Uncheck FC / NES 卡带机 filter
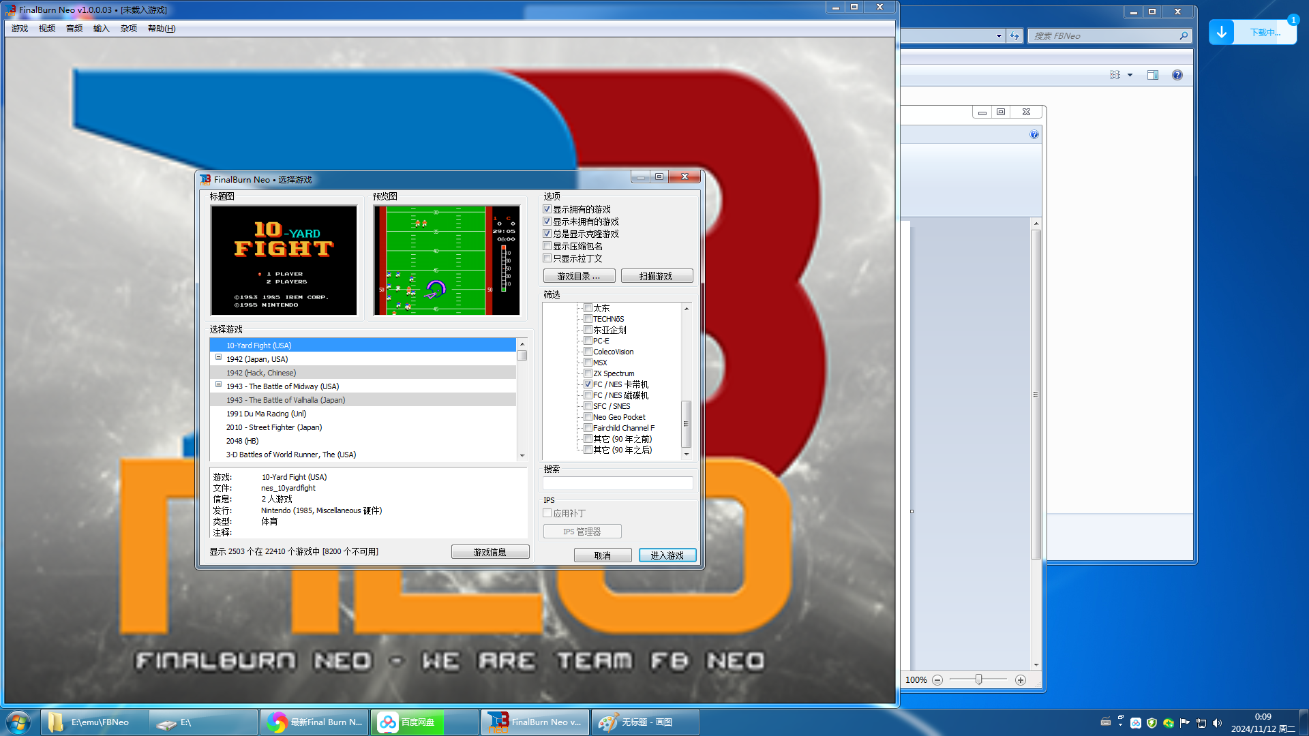1309x736 pixels. pyautogui.click(x=588, y=384)
